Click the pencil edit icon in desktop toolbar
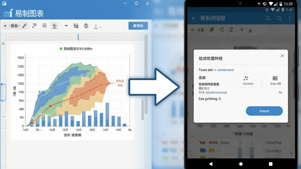The height and width of the screenshot is (169, 301). coord(24,26)
